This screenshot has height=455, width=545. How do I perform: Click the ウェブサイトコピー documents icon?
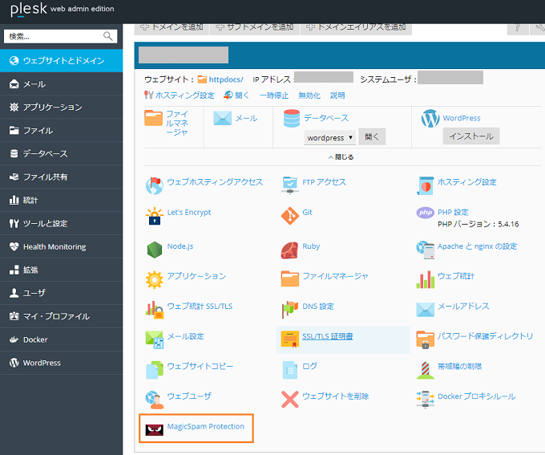[155, 370]
